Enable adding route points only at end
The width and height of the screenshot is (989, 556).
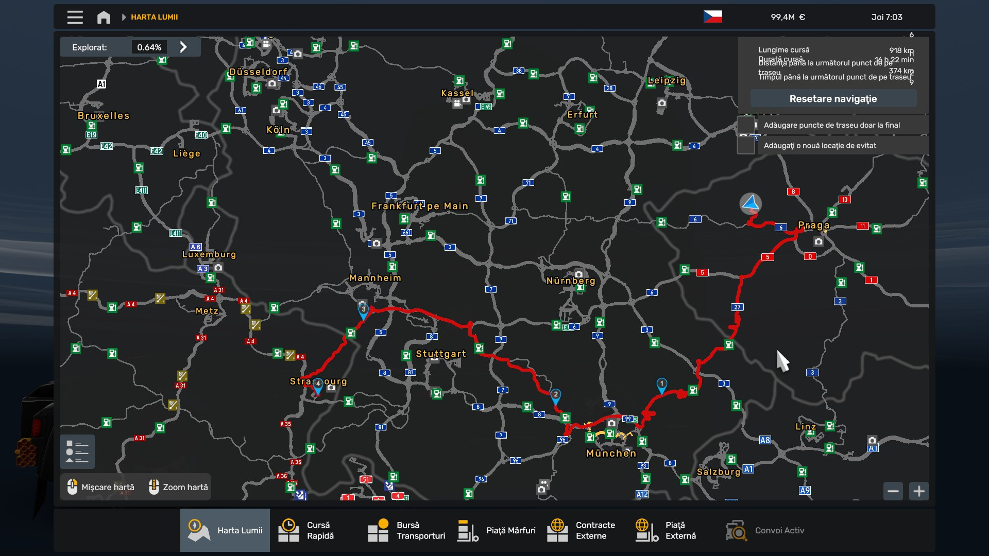pyautogui.click(x=746, y=125)
